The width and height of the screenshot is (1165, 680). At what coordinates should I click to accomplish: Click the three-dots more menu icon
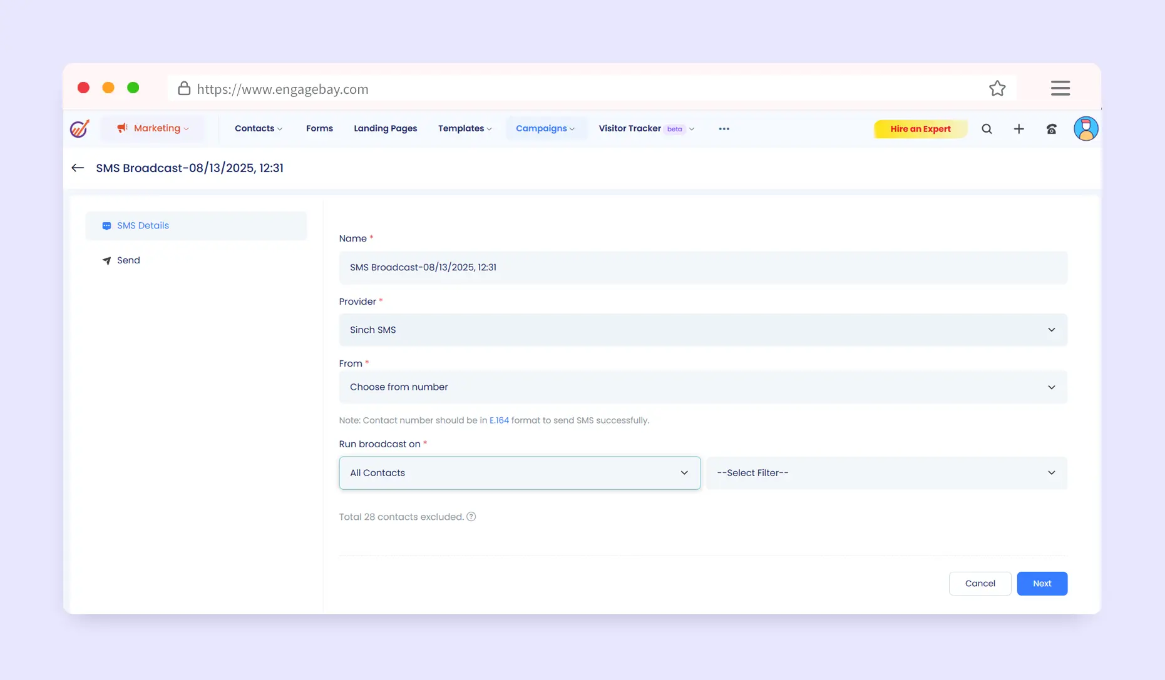724,129
